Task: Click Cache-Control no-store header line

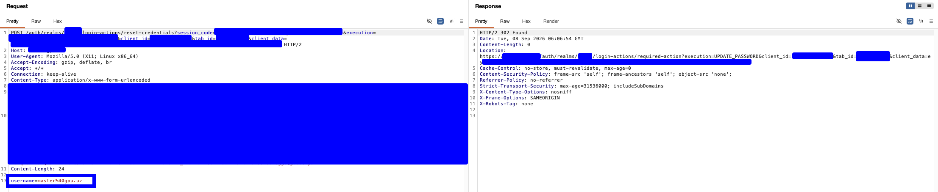Action: (x=555, y=68)
